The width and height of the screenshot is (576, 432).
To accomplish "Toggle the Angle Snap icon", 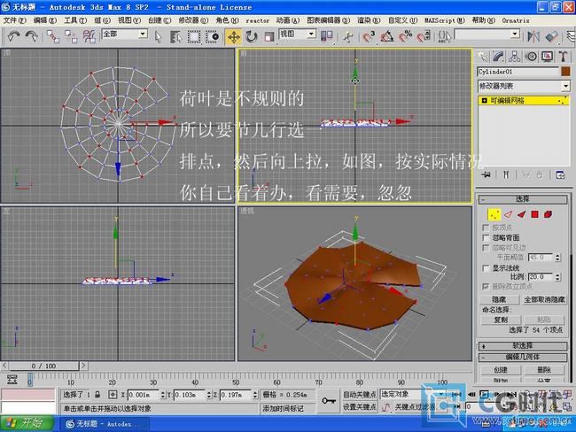I will coord(387,36).
